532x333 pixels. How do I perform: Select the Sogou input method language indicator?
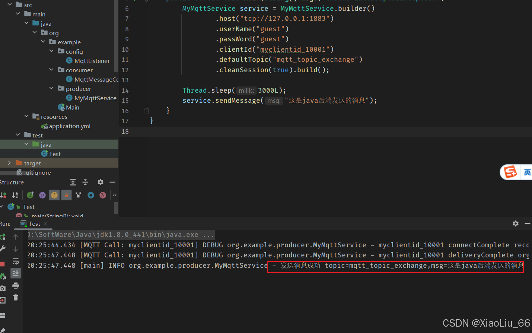tap(527, 172)
